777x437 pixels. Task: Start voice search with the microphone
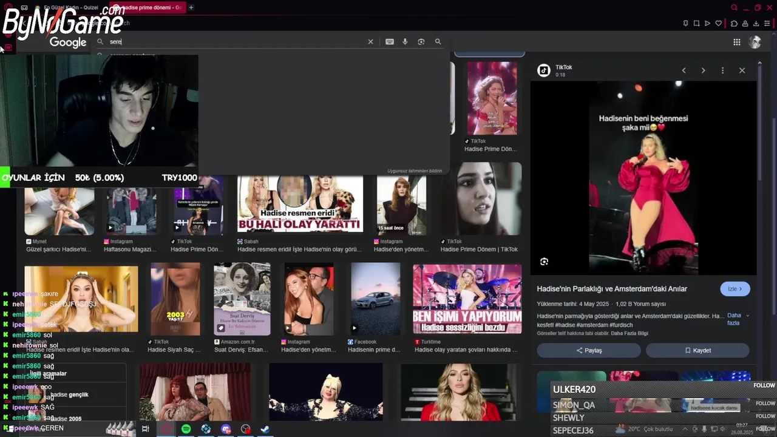pyautogui.click(x=405, y=42)
